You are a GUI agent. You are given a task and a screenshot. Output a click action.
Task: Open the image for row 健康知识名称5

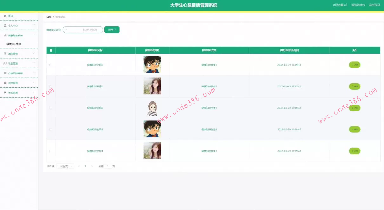(x=152, y=65)
